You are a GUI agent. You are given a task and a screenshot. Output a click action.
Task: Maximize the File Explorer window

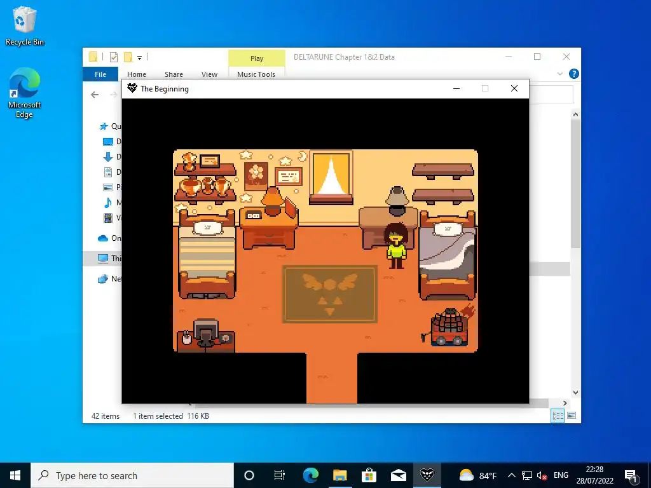point(537,57)
